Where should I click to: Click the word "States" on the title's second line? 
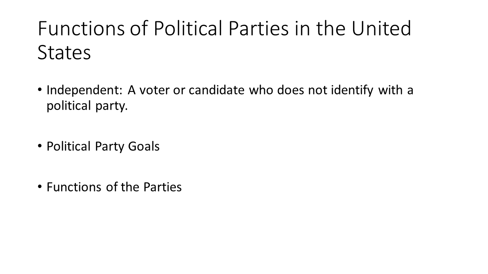[64, 53]
